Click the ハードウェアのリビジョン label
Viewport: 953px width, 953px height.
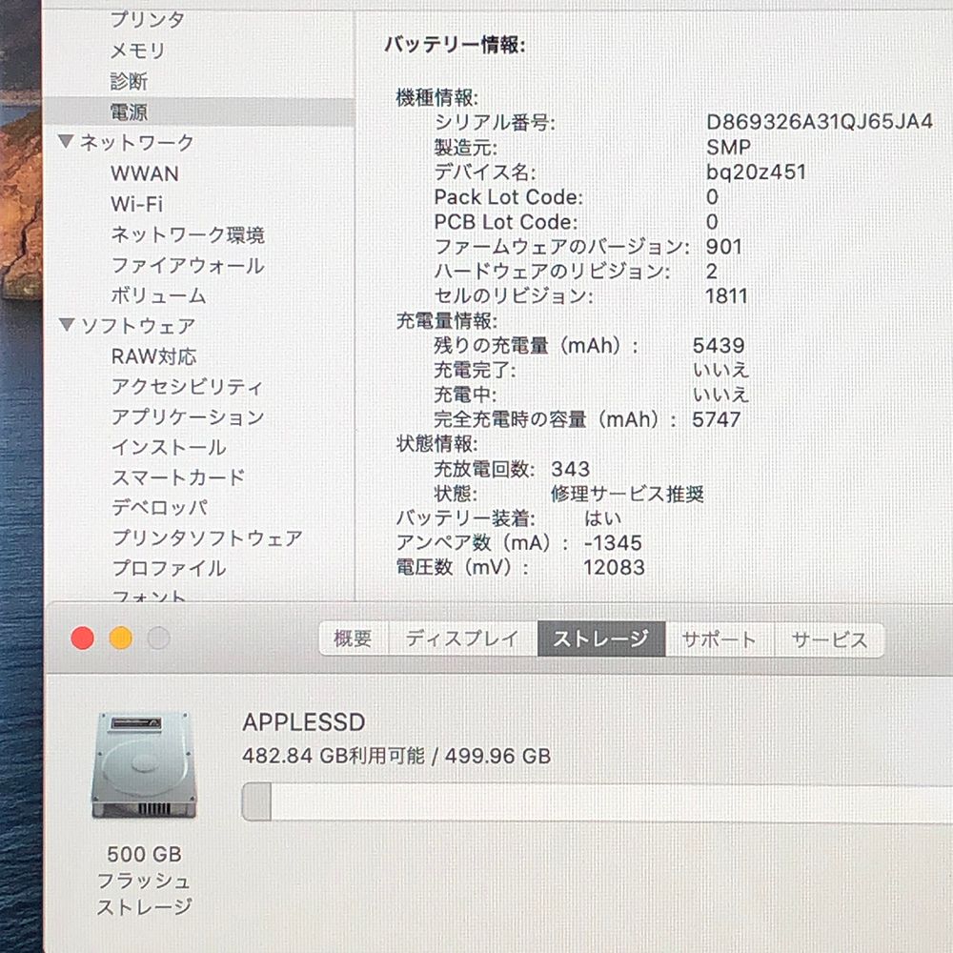pyautogui.click(x=552, y=272)
